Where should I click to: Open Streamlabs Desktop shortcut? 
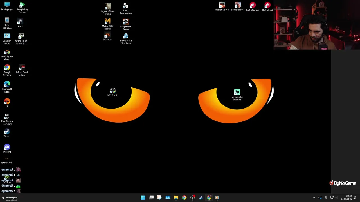[237, 95]
